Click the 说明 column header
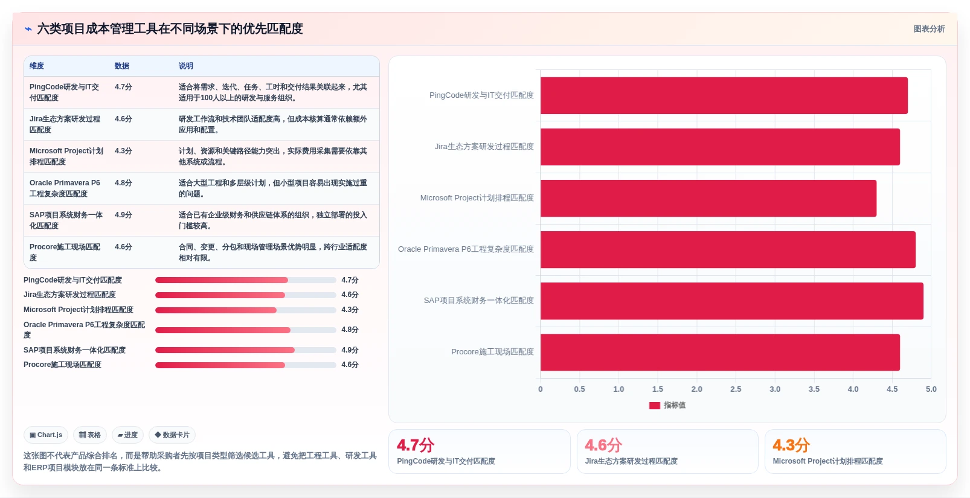 (x=185, y=66)
